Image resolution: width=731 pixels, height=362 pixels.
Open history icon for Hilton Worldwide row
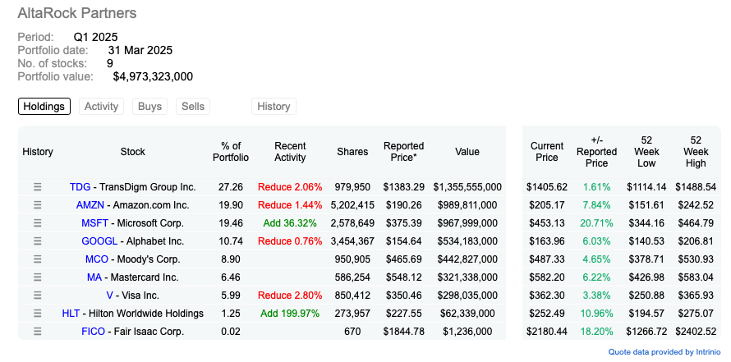(37, 314)
